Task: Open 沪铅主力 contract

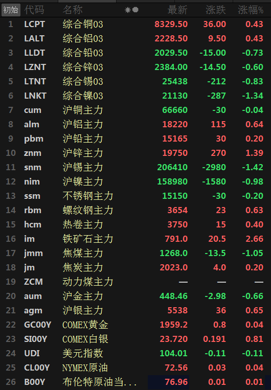Action: [x=83, y=139]
